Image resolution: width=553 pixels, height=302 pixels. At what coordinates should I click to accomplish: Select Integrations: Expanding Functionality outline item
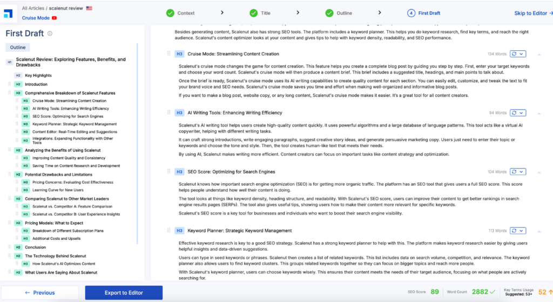coord(73,140)
